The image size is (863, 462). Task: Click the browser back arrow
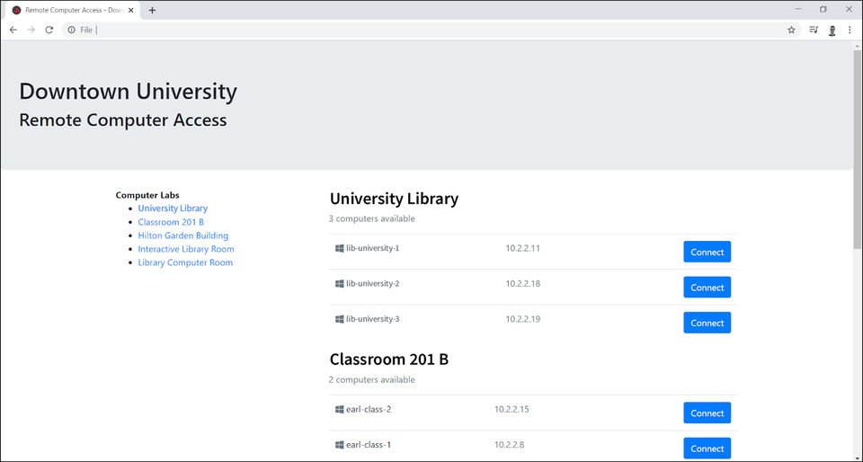click(13, 30)
